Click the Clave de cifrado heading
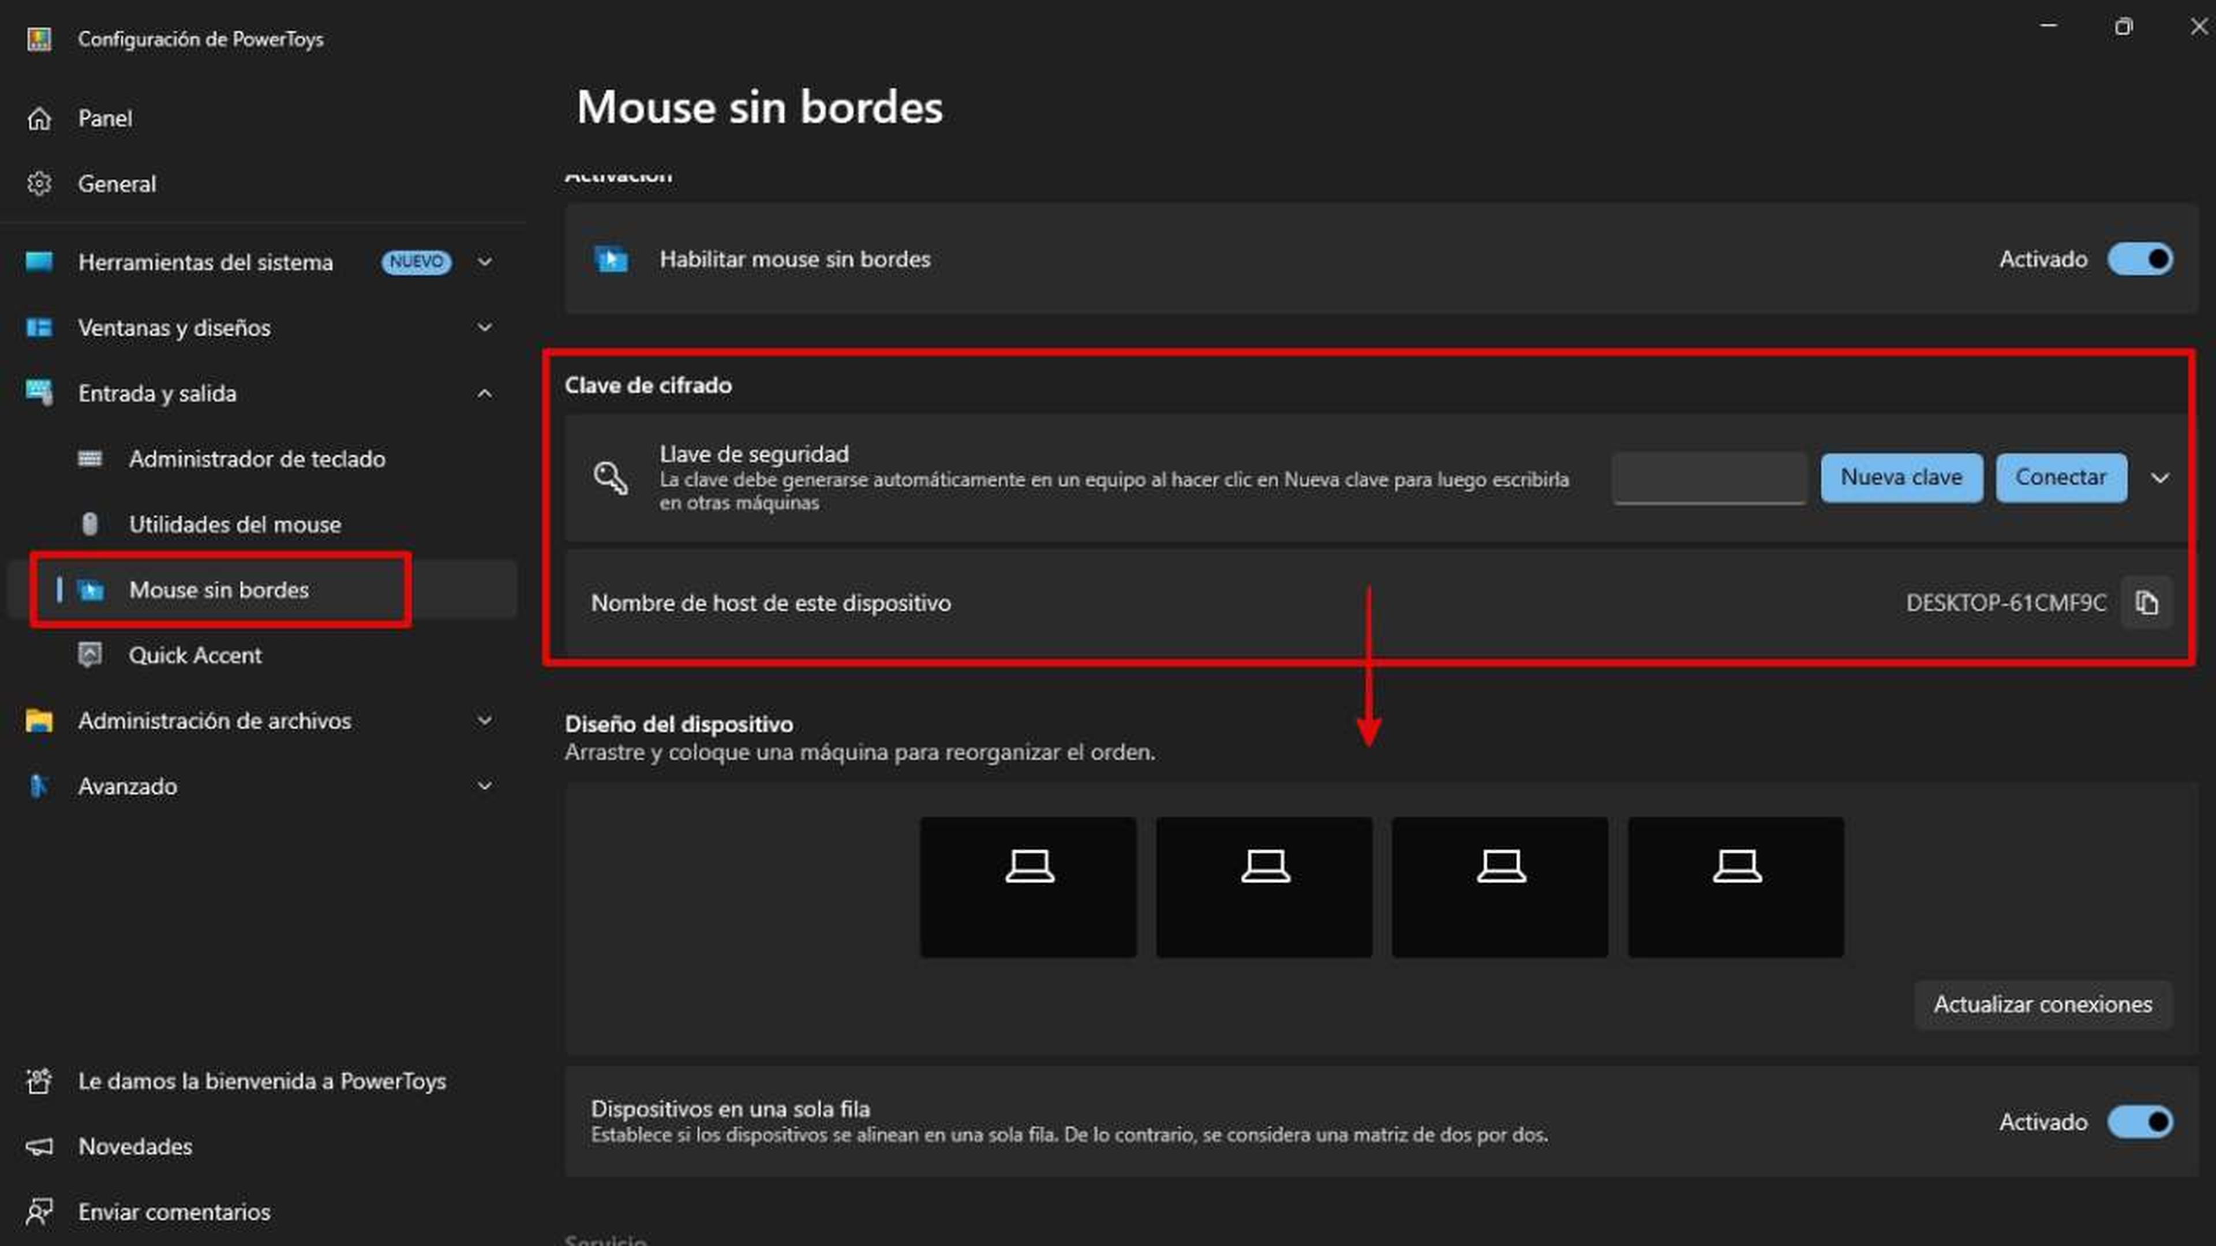 (x=647, y=385)
